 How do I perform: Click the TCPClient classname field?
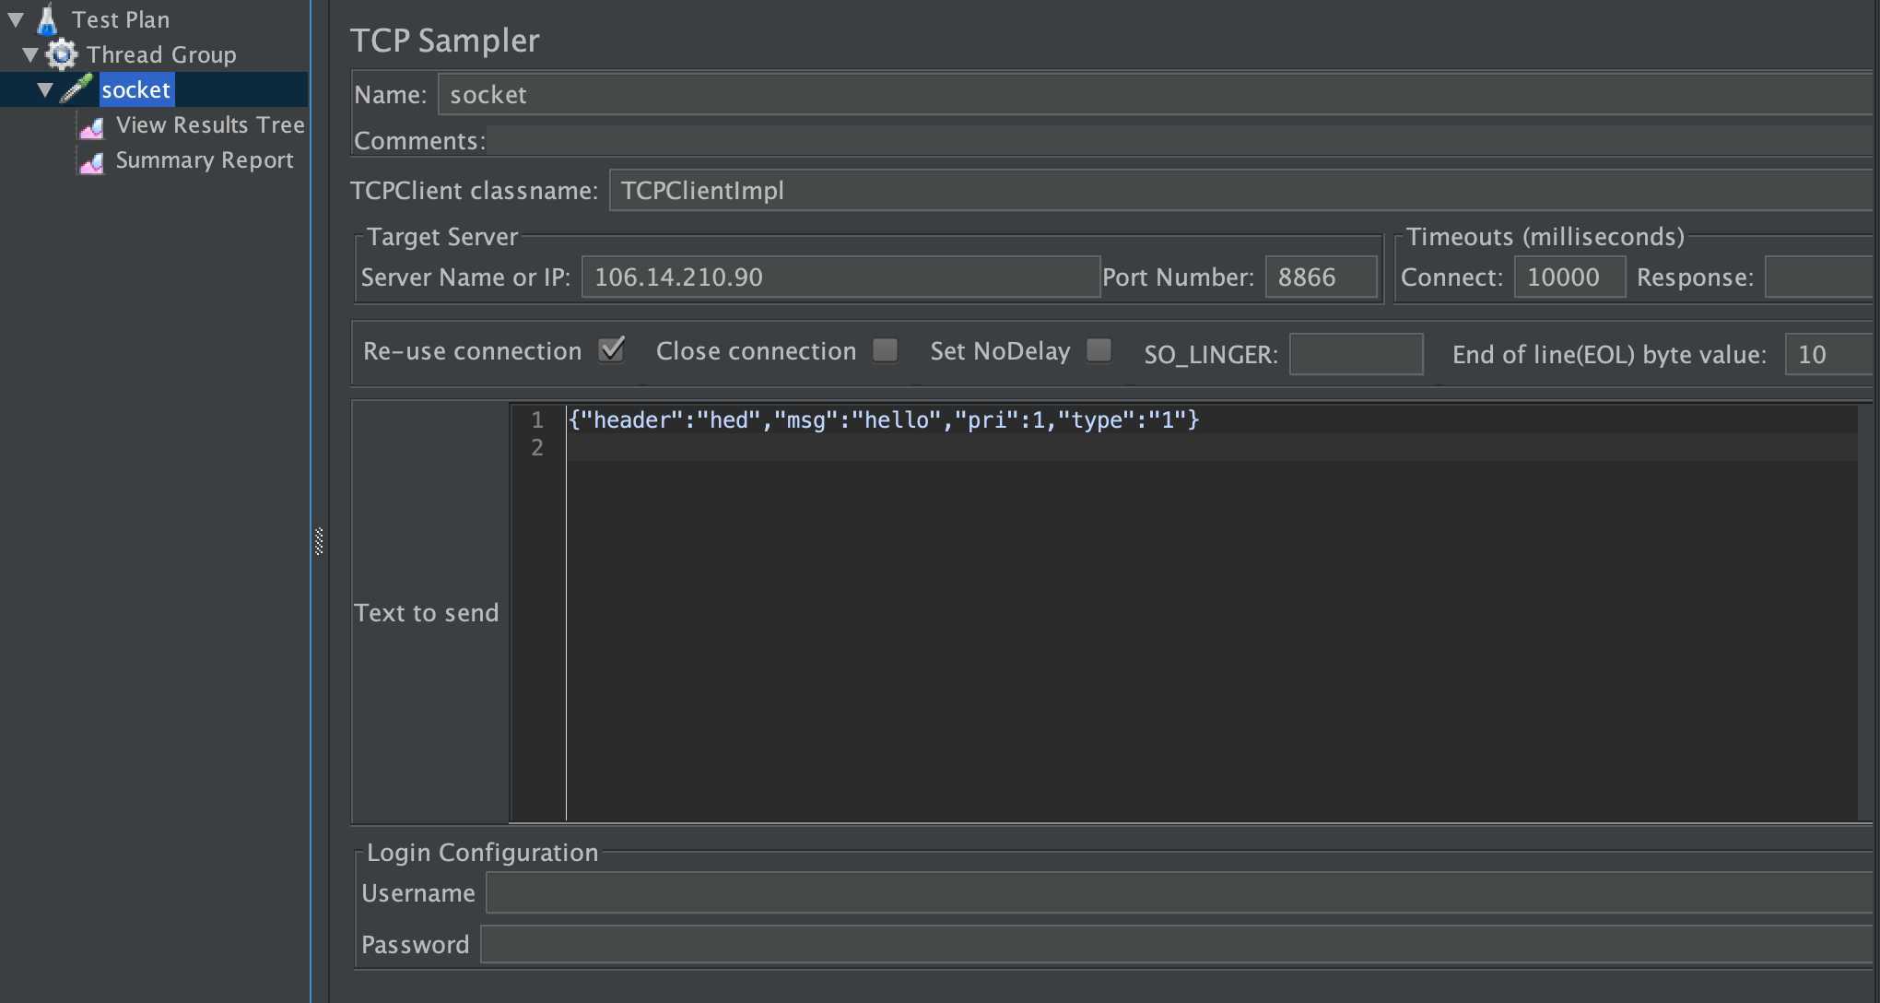1241,191
